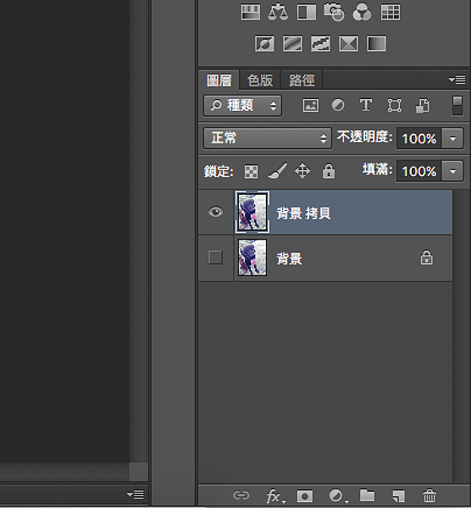Create new fill or adjustment layer

point(337,495)
